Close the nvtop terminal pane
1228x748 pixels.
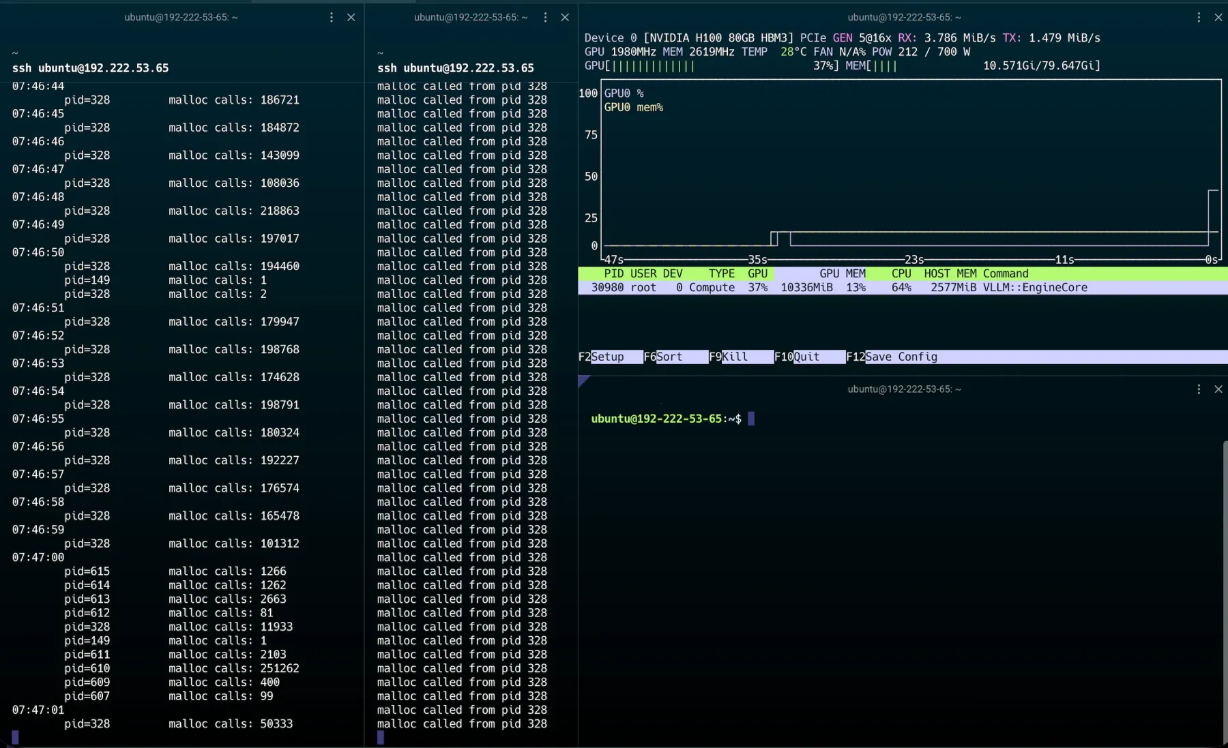[1218, 17]
